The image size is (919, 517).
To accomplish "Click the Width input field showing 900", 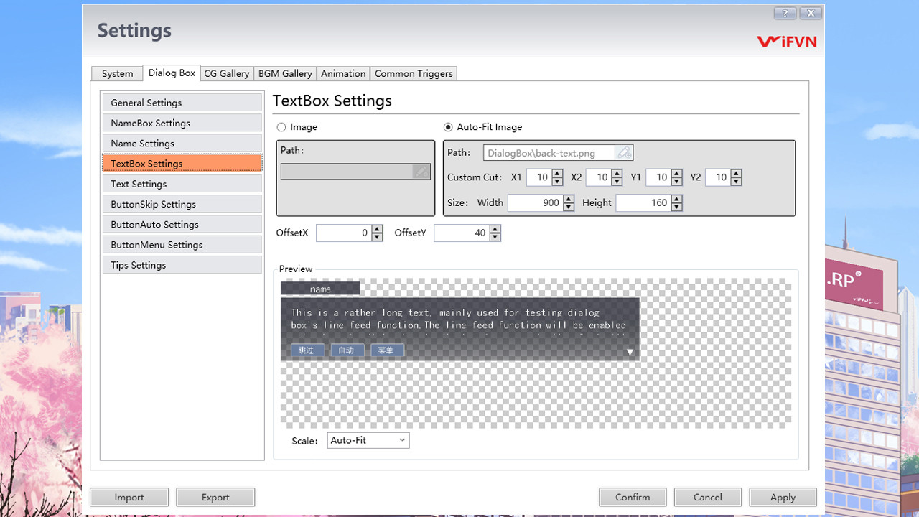I will coord(536,202).
